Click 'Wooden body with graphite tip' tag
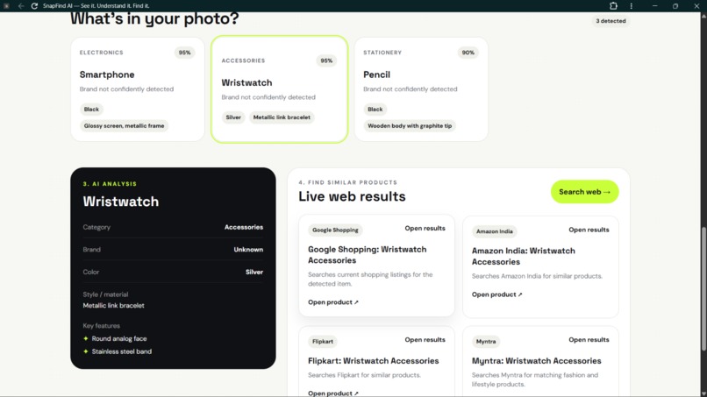 click(410, 126)
